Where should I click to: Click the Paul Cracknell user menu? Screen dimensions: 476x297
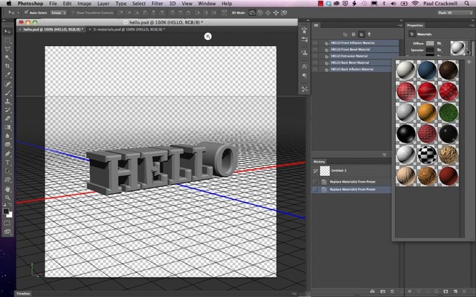click(x=441, y=4)
